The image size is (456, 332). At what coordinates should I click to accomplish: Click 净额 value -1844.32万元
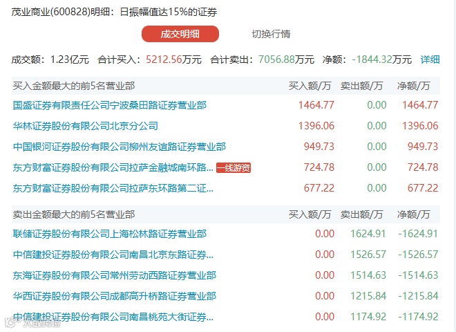[x=382, y=59]
